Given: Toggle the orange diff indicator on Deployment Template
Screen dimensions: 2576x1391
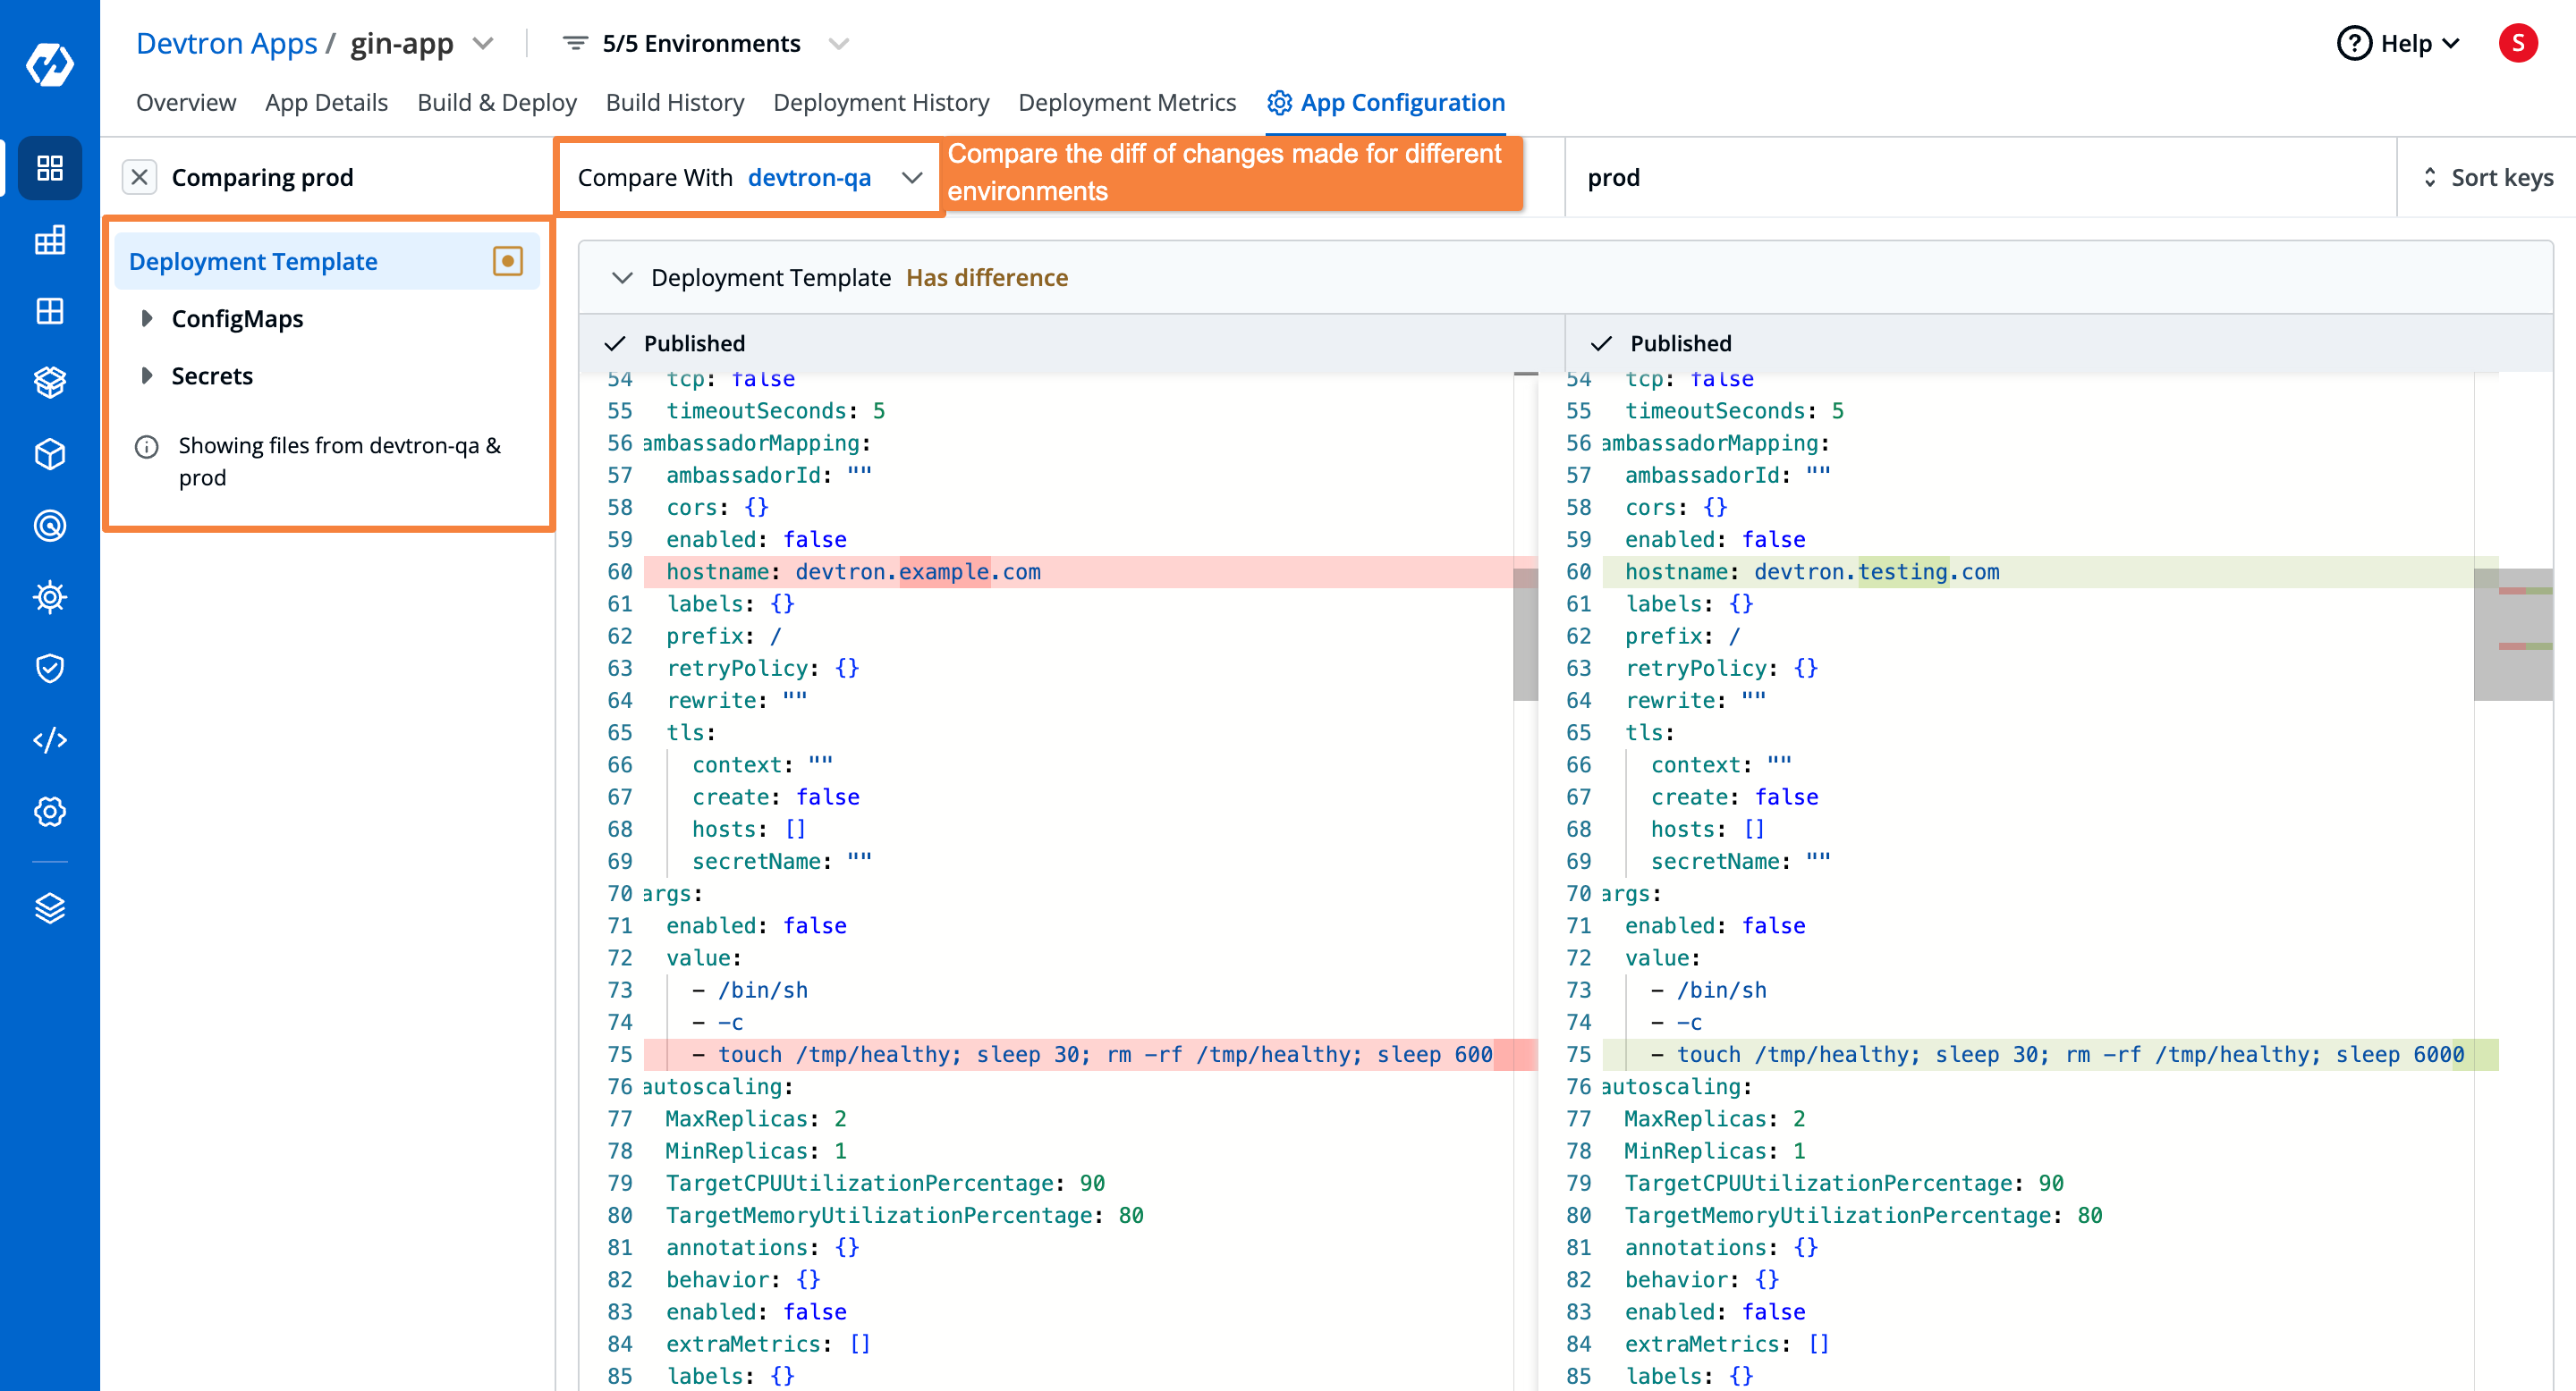Looking at the screenshot, I should coord(507,260).
